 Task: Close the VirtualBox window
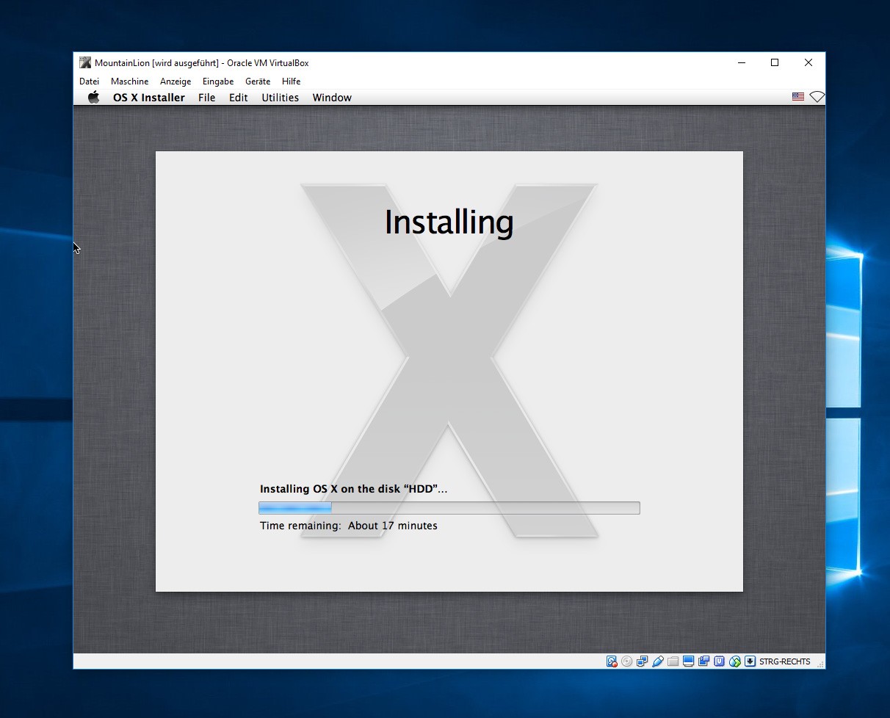pyautogui.click(x=808, y=63)
